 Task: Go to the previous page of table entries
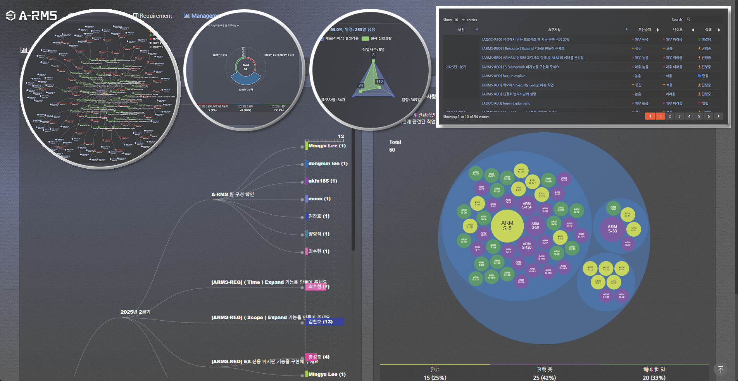point(650,116)
